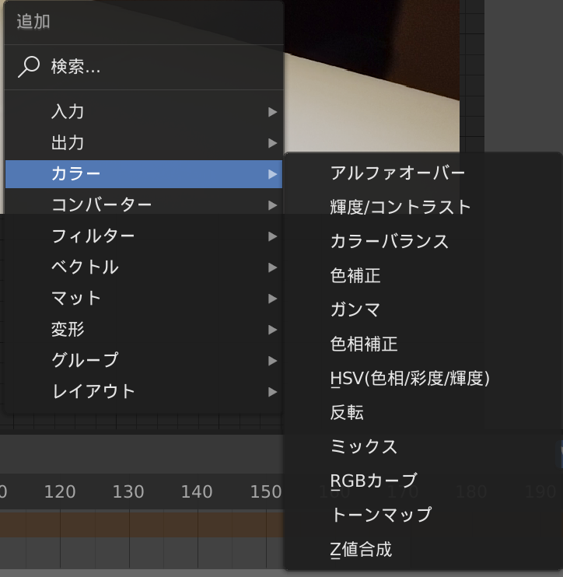Open the ベクトル submenu
Viewport: 563px width, 577px height.
click(x=144, y=268)
